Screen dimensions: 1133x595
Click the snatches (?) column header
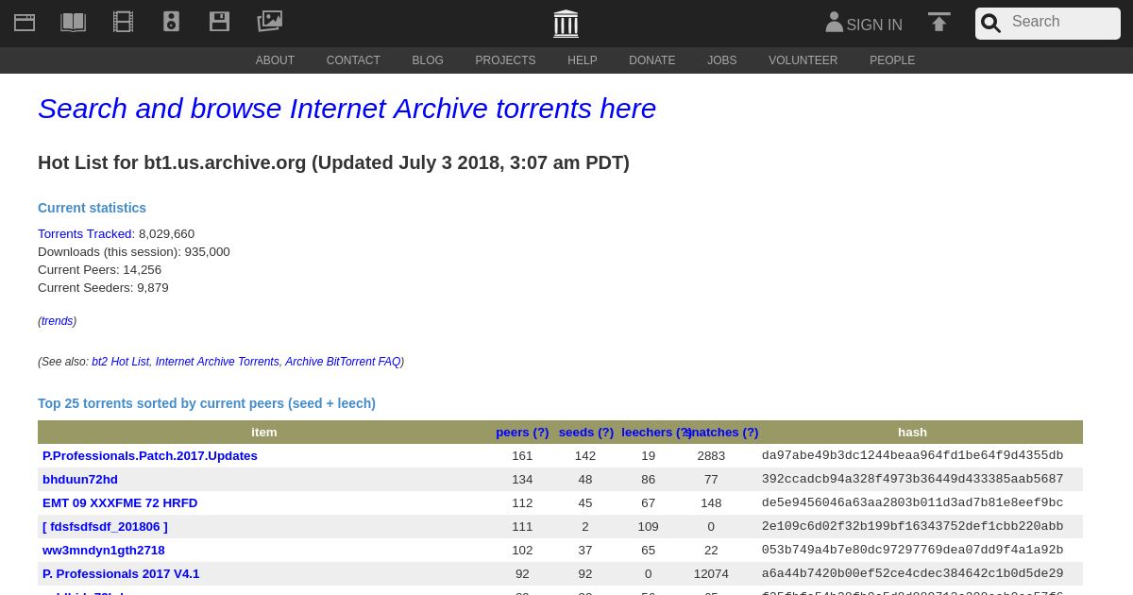point(723,433)
